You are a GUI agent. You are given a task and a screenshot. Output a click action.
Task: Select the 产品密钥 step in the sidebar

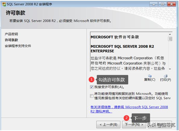(x=11, y=34)
